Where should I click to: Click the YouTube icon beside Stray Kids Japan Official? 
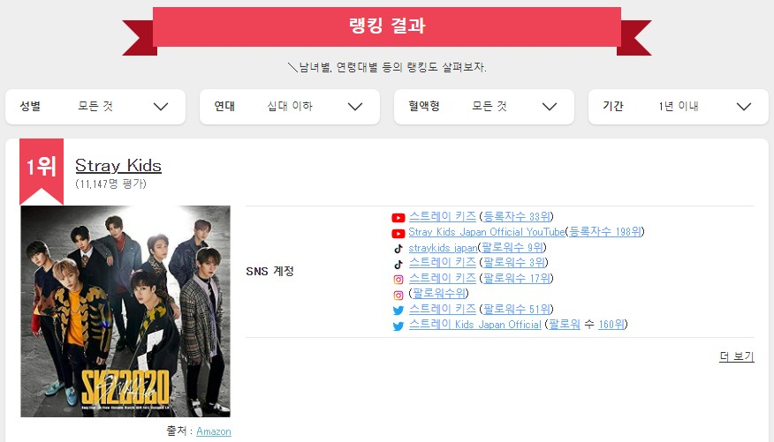coord(398,234)
